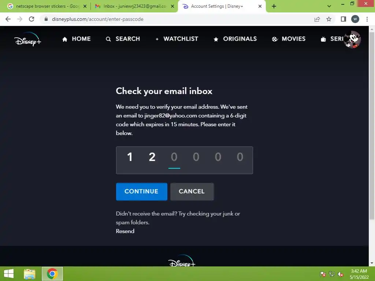Click the plus icon beside WATCHLIST
375x281 pixels.
pyautogui.click(x=157, y=39)
